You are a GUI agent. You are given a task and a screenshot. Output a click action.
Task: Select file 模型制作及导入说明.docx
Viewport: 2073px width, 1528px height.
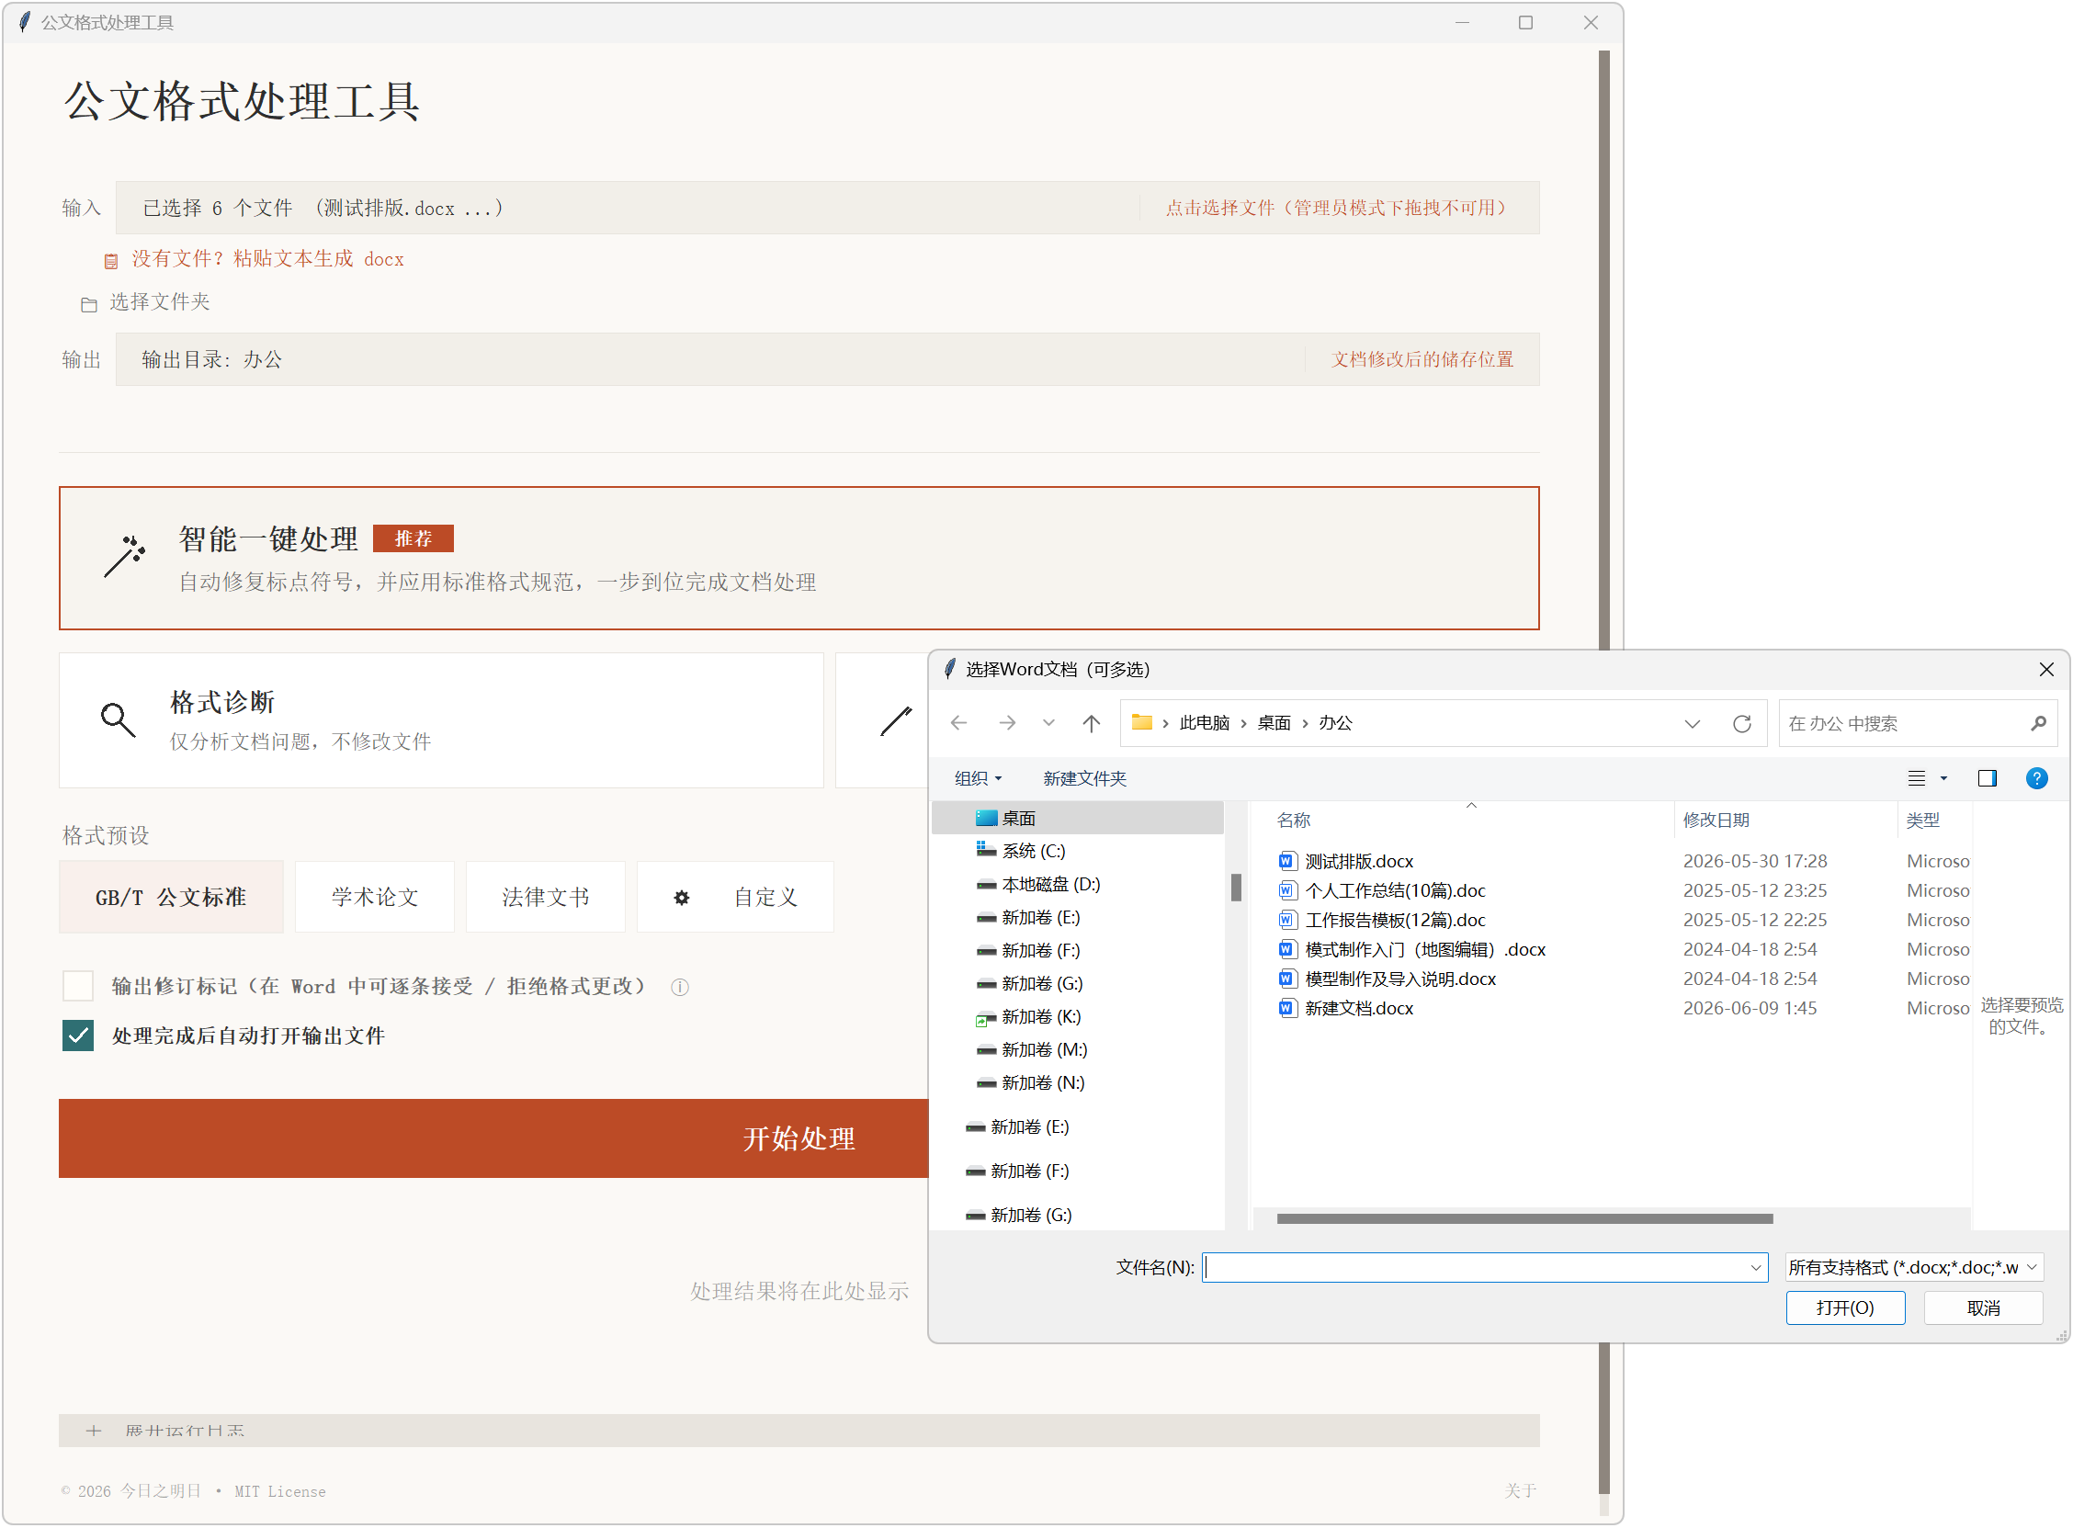tap(1399, 979)
